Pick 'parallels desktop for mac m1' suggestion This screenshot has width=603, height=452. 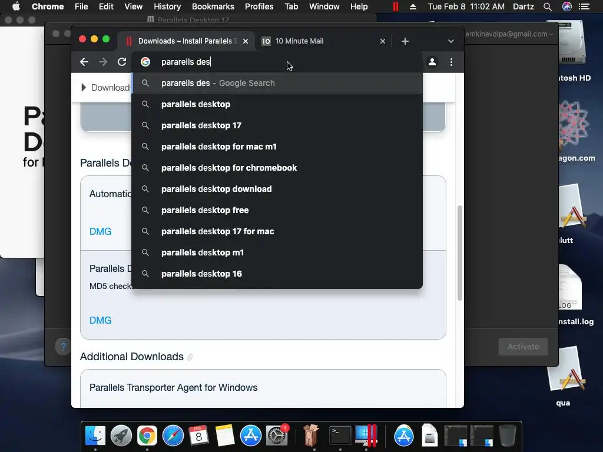[277, 147]
